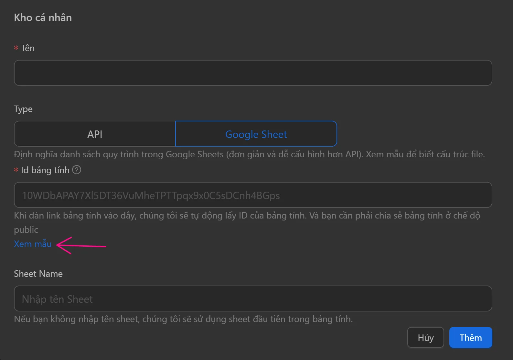The width and height of the screenshot is (513, 360).
Task: Click the red asterisk before Id bảng tính
Action: pyautogui.click(x=16, y=170)
